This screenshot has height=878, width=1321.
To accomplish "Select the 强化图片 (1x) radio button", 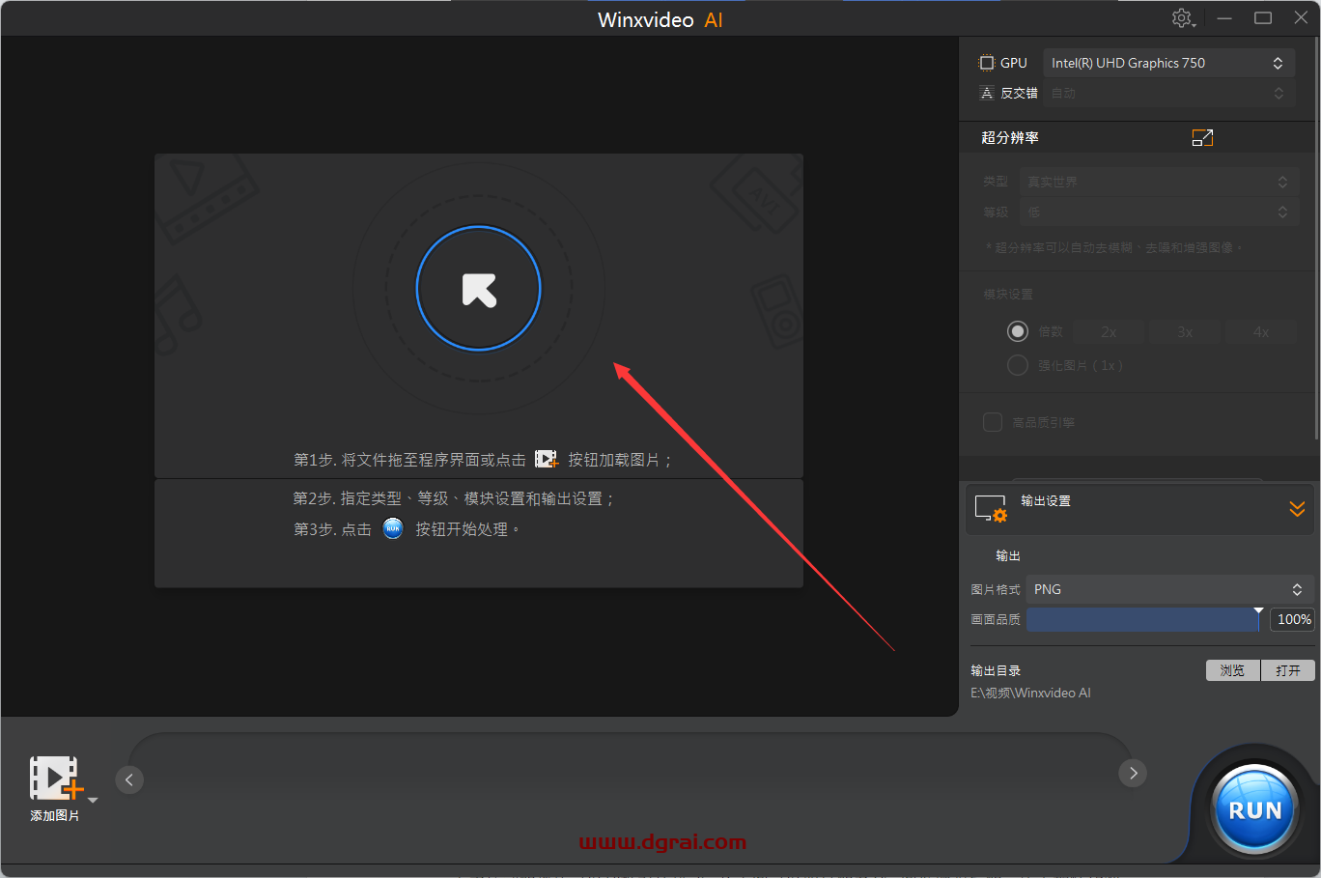I will coord(1018,365).
